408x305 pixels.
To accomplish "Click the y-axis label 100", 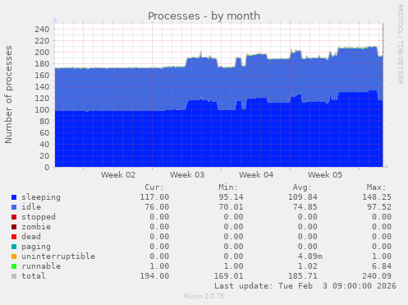I will click(42, 109).
